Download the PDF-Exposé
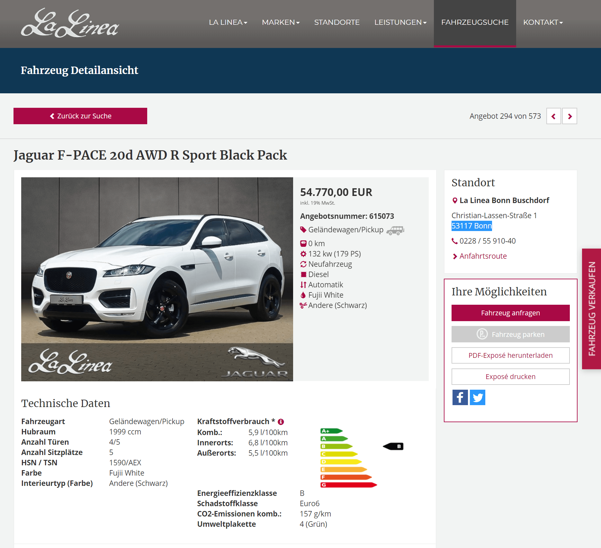Screen dimensions: 601x548 (x=510, y=355)
